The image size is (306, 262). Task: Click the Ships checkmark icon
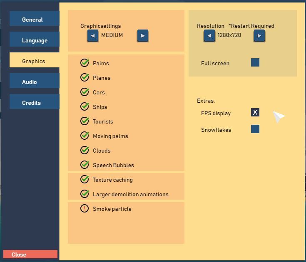(x=85, y=106)
